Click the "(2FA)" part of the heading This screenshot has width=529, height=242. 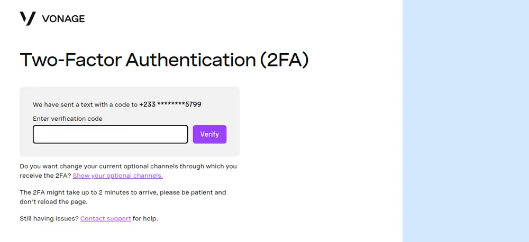(x=284, y=60)
